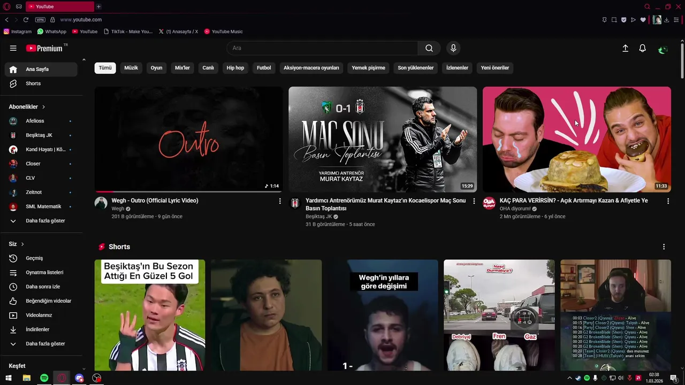The width and height of the screenshot is (685, 385).
Task: Open the Zeitnot channel subscription
Action: point(41,192)
